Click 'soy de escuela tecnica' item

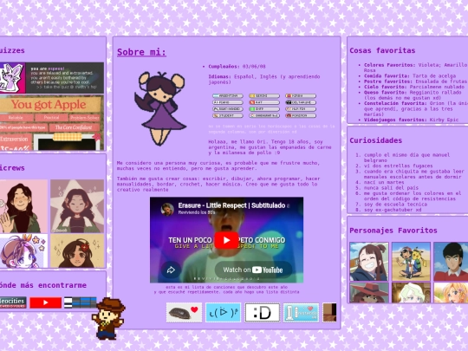pos(395,205)
